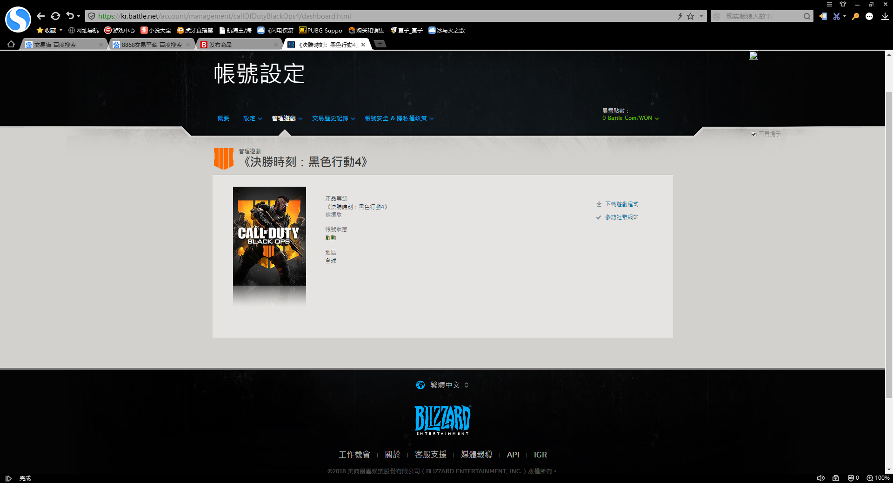Expand the 設定 settings menu

(253, 118)
